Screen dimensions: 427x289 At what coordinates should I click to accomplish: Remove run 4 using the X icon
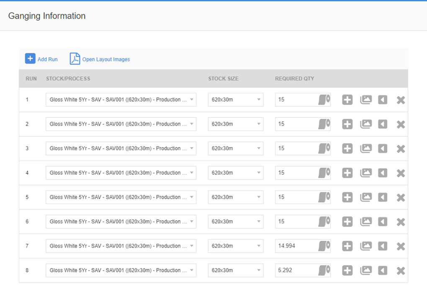[x=401, y=173]
